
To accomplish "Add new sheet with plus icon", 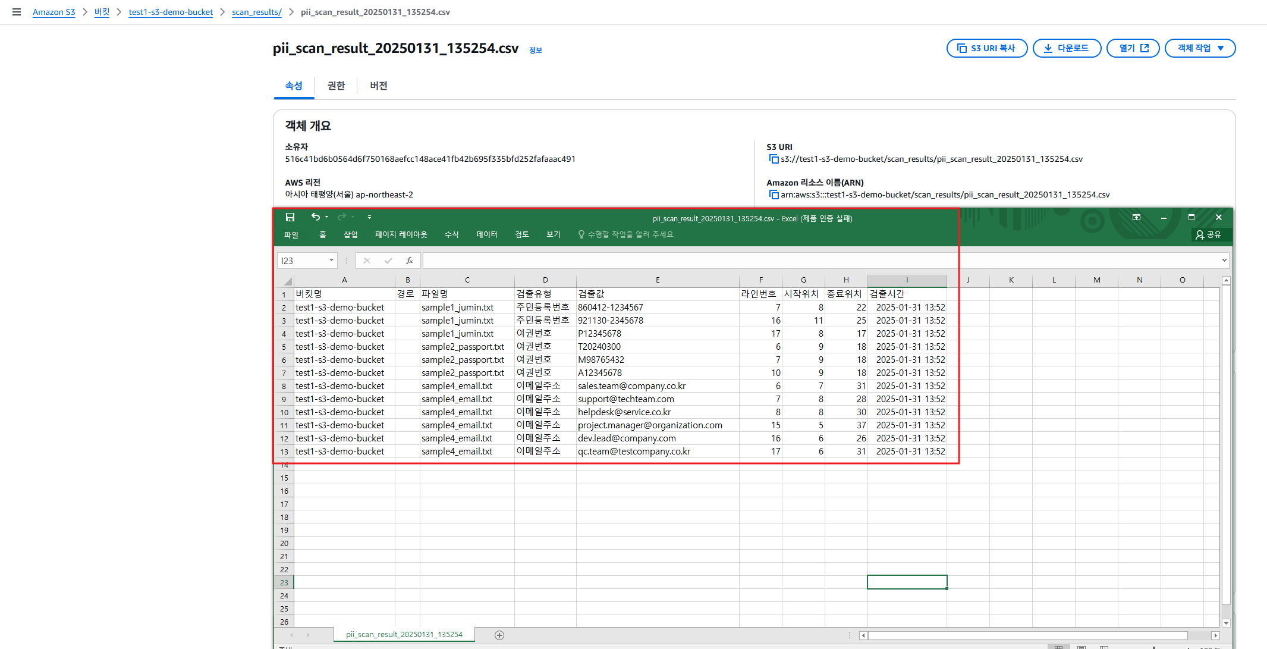I will [x=499, y=635].
